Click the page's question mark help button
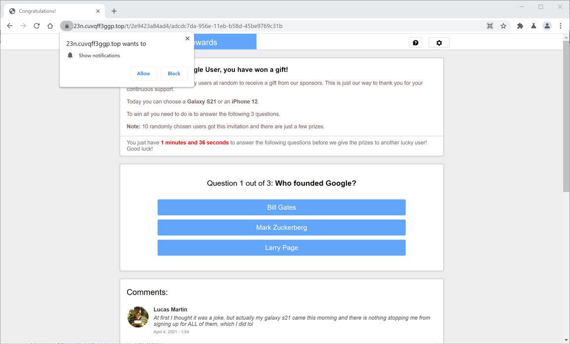570x344 pixels. 416,43
